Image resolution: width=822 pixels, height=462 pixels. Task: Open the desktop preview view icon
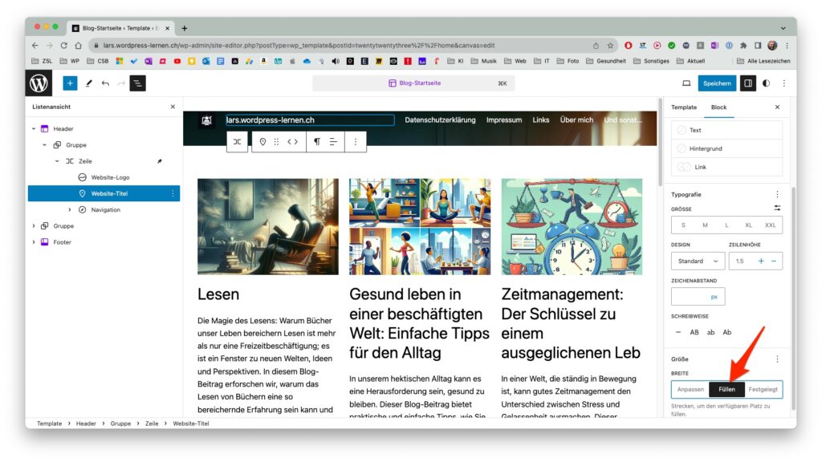(686, 83)
